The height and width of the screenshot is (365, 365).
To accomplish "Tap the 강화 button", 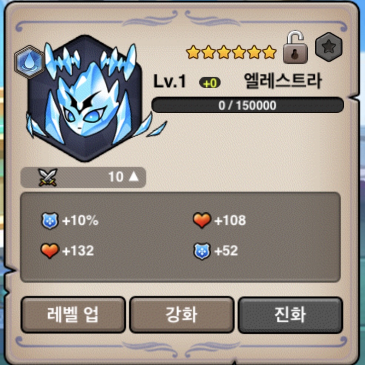I will coord(182,315).
